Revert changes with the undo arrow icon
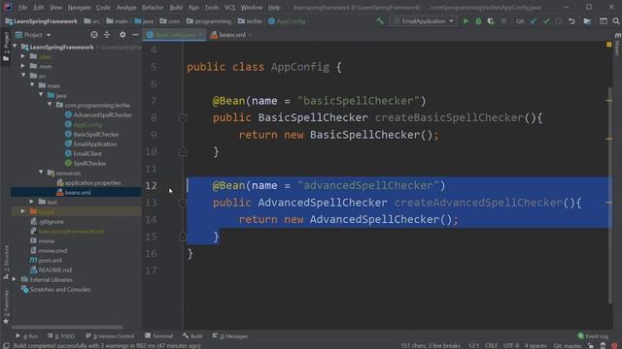622x349 pixels. tap(571, 21)
